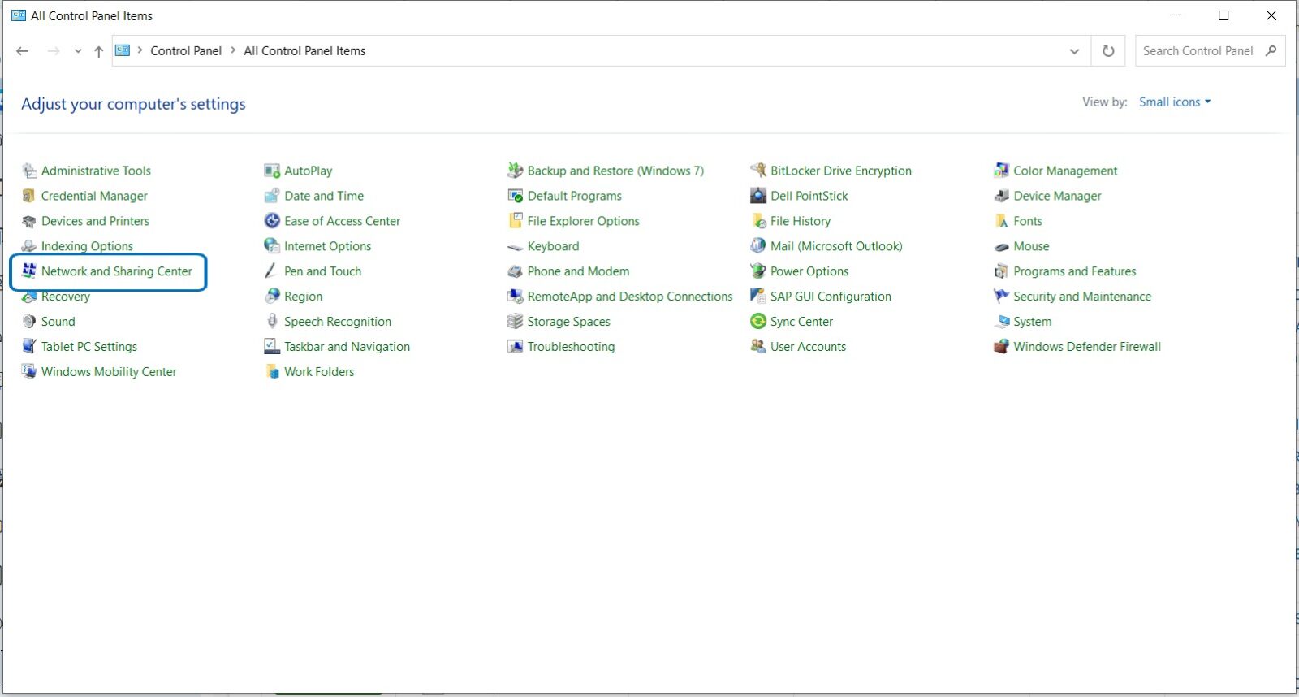Open the Device Manager link

click(x=1057, y=196)
